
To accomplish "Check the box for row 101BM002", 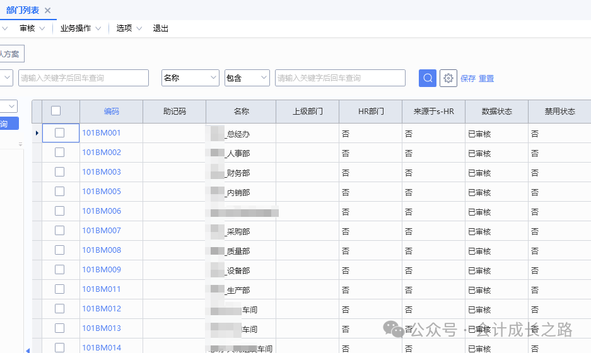I will 60,153.
